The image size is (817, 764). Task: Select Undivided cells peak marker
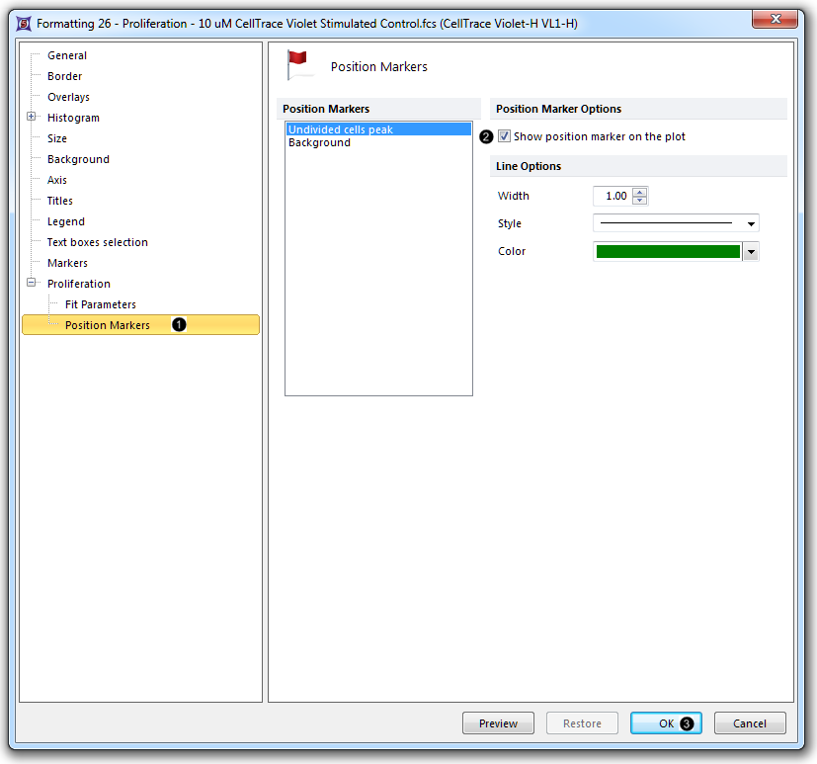tap(341, 129)
